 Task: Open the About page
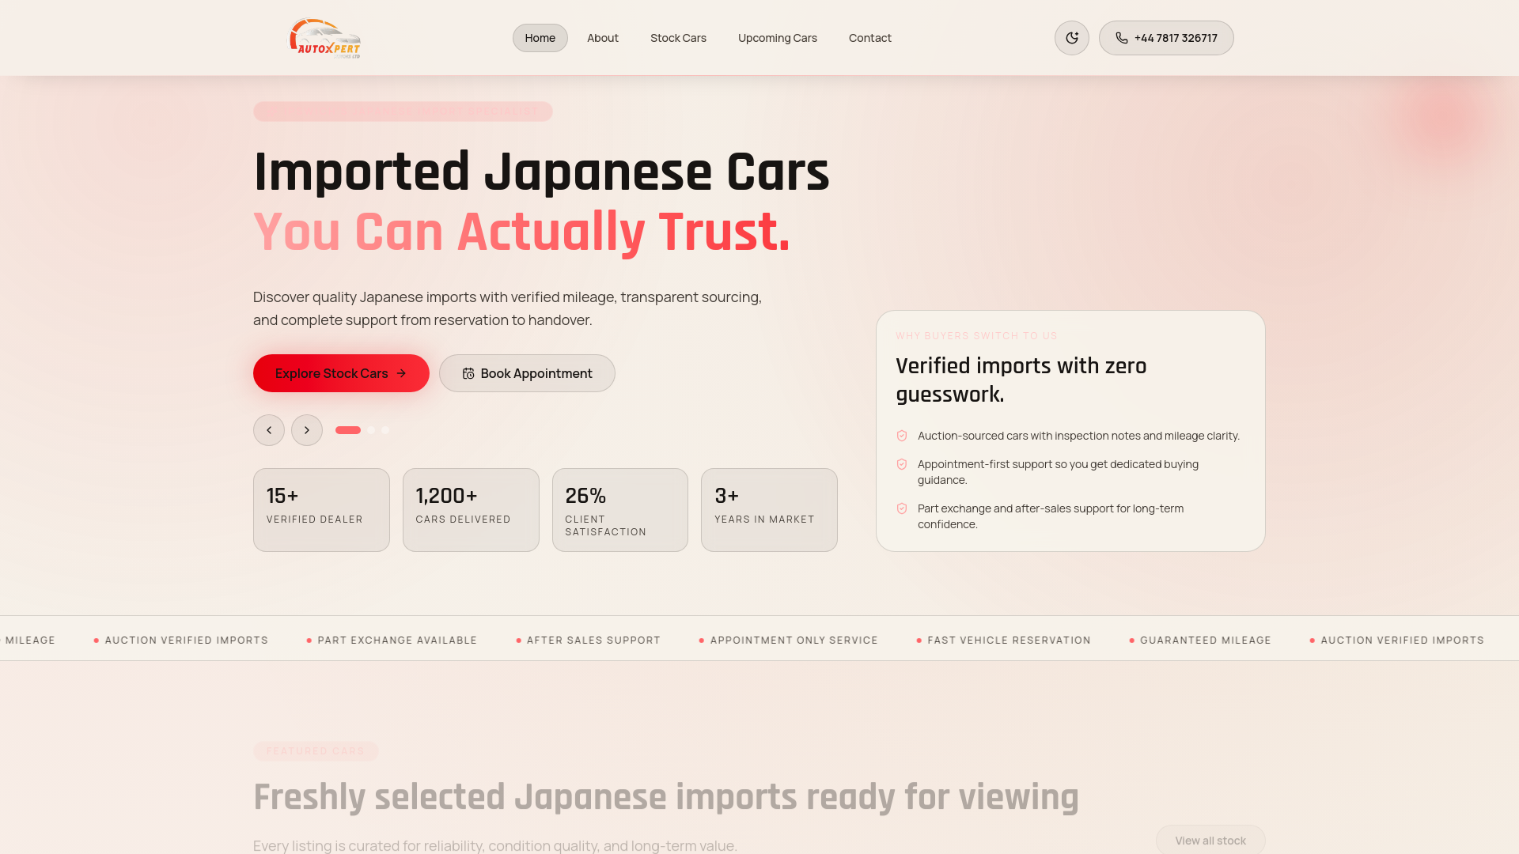(x=603, y=38)
